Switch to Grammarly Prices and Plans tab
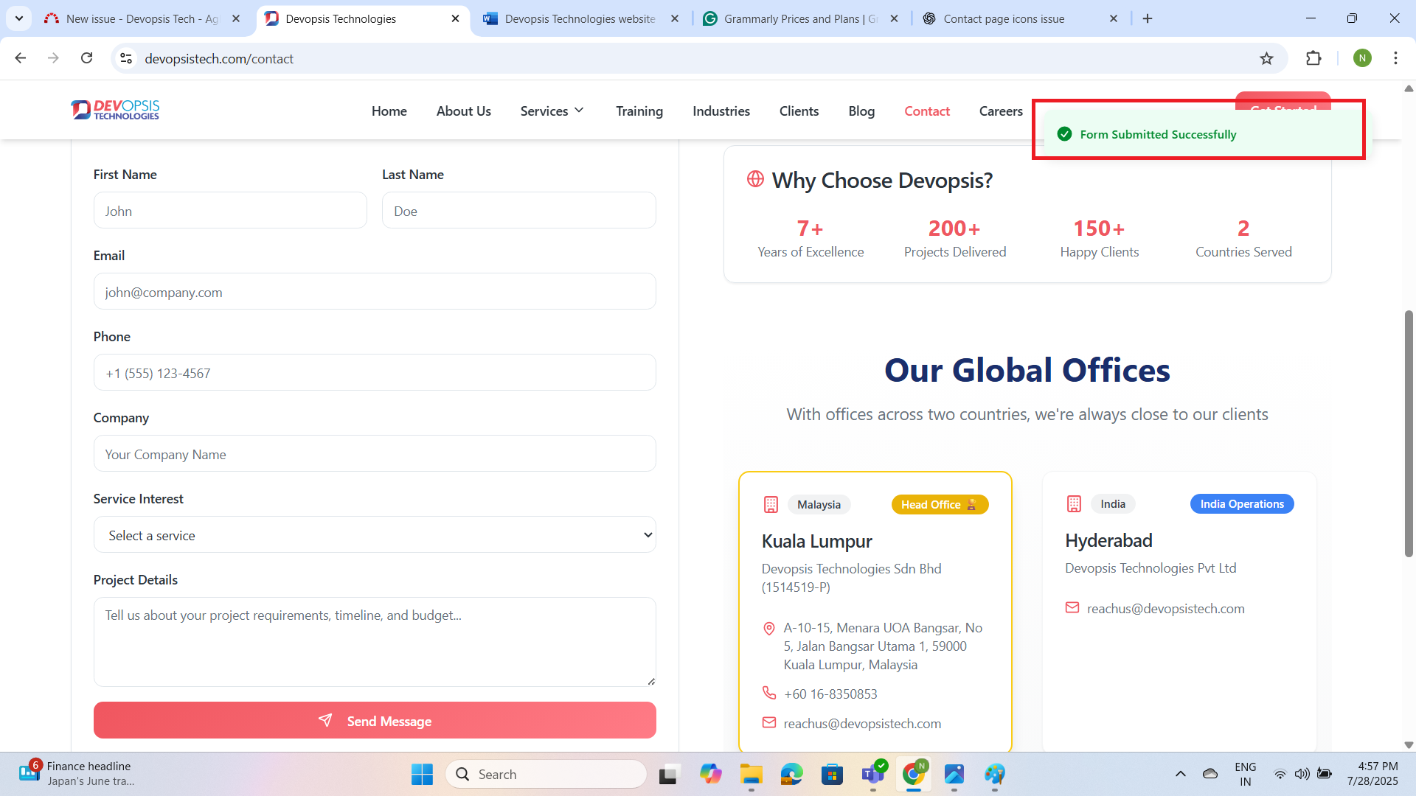1416x796 pixels. click(800, 18)
